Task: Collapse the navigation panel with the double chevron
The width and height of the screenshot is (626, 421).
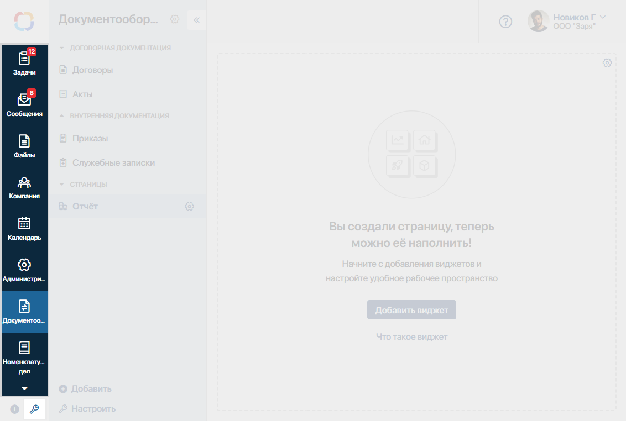Action: 196,20
